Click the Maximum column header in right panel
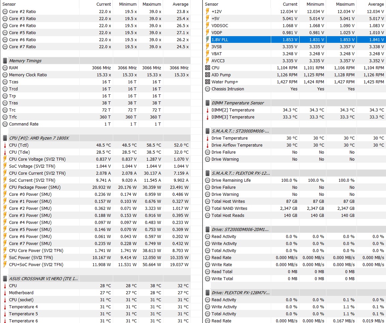This screenshot has height=323, width=386. [345, 4]
